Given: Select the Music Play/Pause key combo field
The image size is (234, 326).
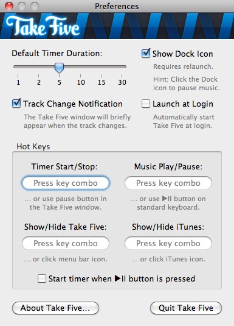Looking at the screenshot, I should 168,183.
